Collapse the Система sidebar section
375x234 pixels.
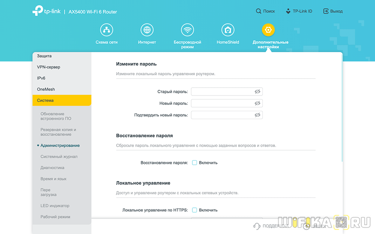(62, 100)
